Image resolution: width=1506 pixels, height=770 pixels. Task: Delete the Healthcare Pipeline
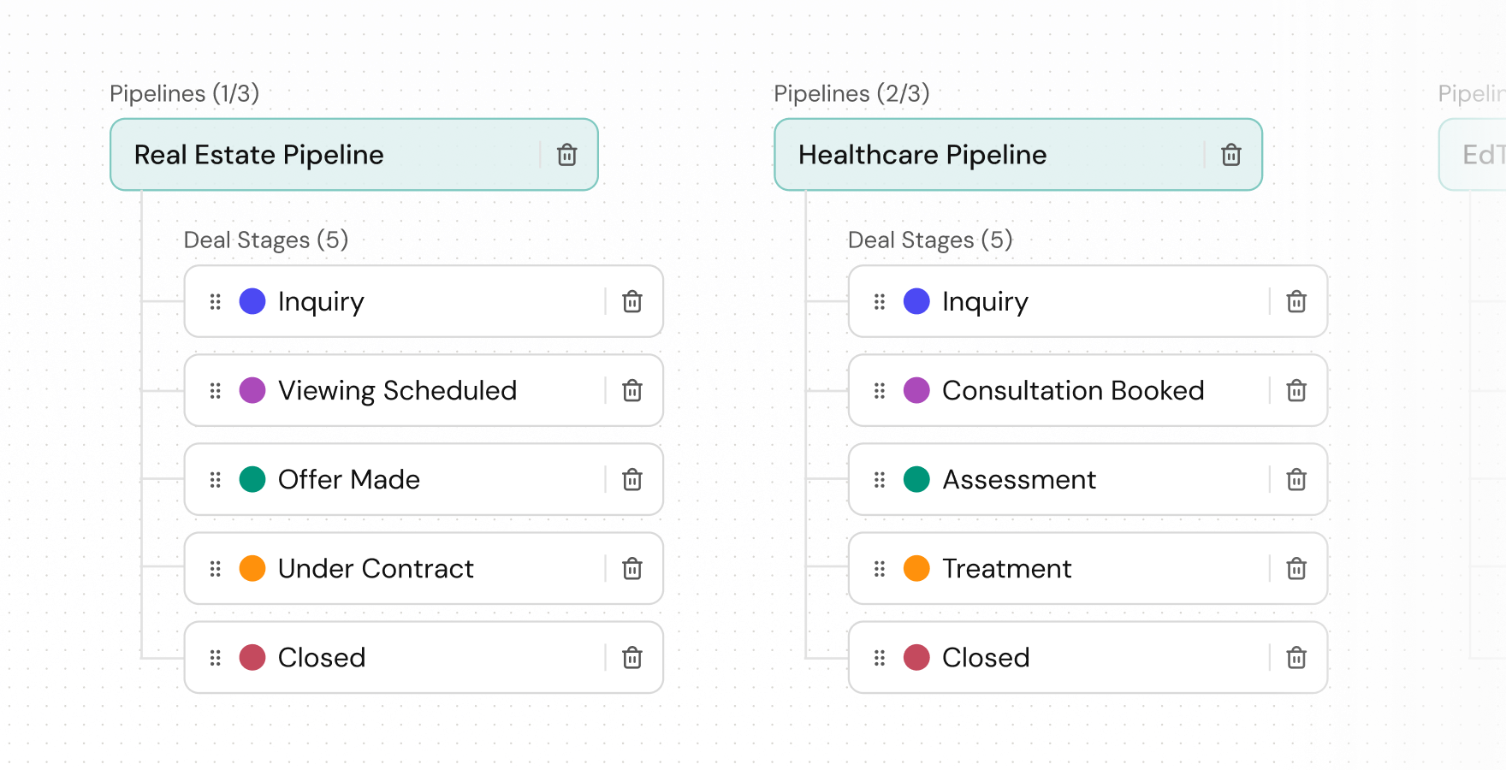(1231, 155)
